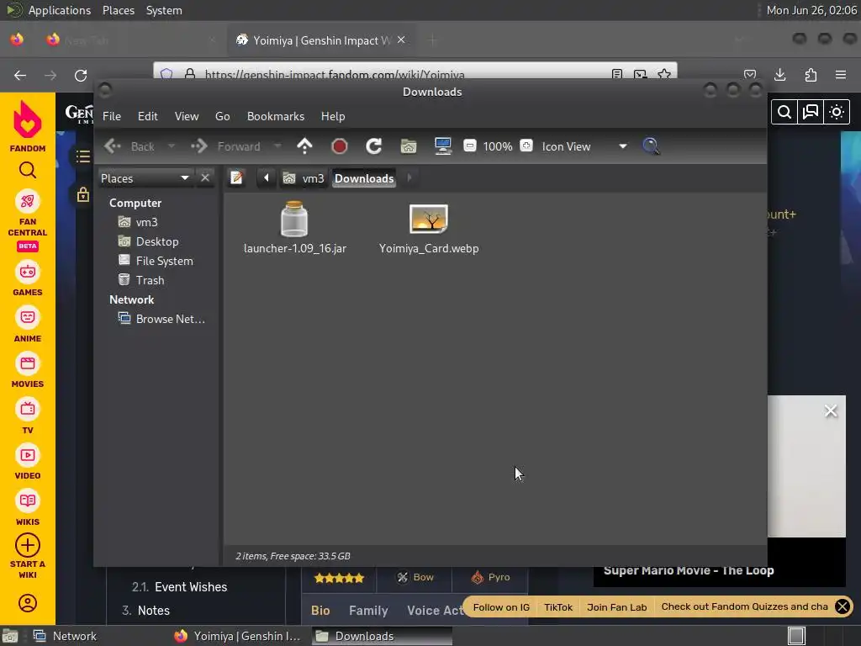Expand the Forward history dropdown arrow
Screen dimensions: 861x646
[x=277, y=146]
